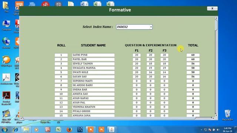This screenshot has height=133, width=237.
Task: Select SATHI PYNE student name field
Action: click(93, 55)
